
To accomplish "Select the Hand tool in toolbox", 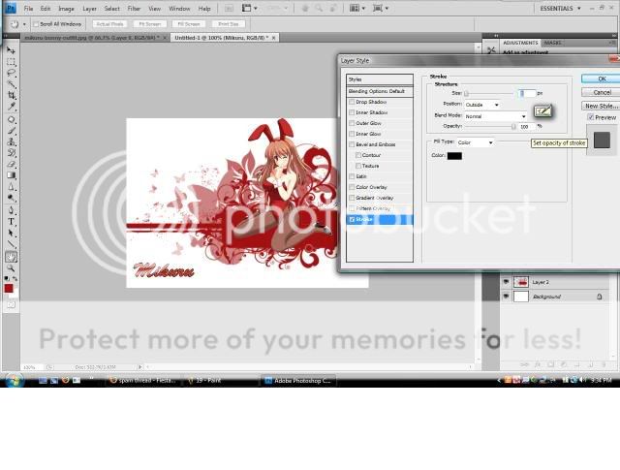I will pos(11,257).
